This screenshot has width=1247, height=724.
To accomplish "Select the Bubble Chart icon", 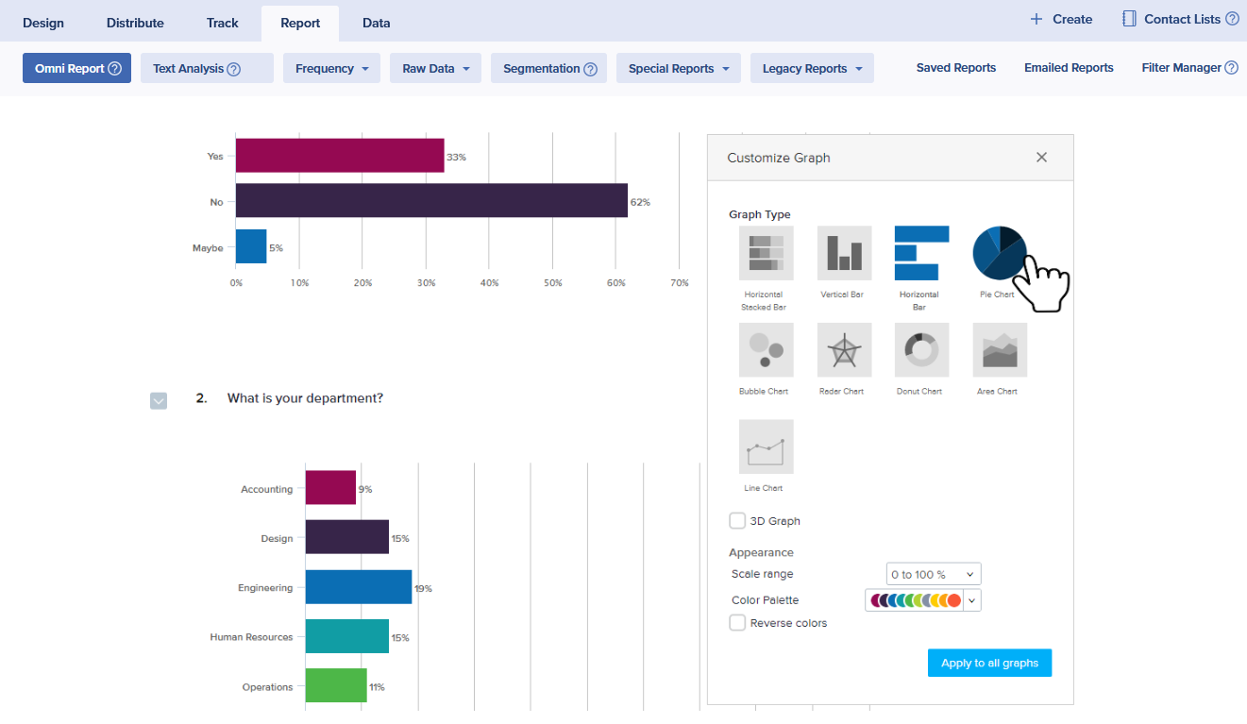I will click(x=766, y=350).
